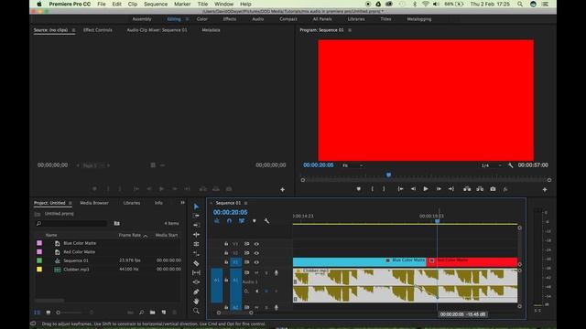Switch to Effect Controls tab
Screen dimensions: 586x329
pyautogui.click(x=98, y=30)
